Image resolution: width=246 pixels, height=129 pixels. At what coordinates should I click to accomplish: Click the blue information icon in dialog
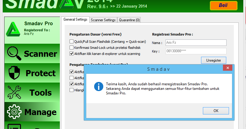[x=98, y=87]
